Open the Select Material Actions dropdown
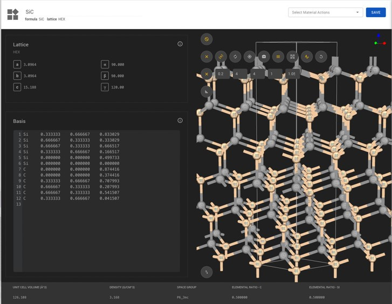392x304 pixels. [325, 12]
